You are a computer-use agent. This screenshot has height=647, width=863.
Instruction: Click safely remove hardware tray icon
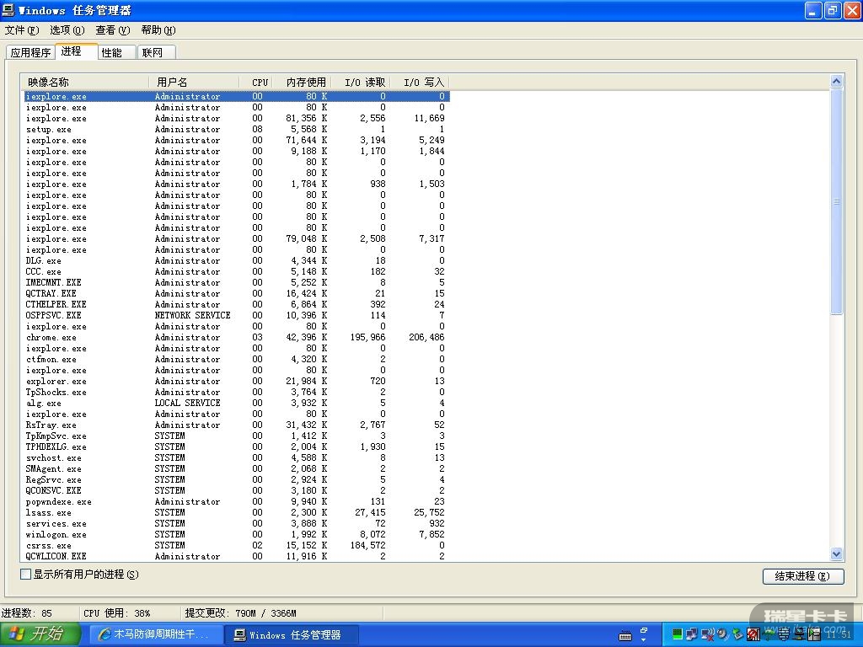(737, 634)
